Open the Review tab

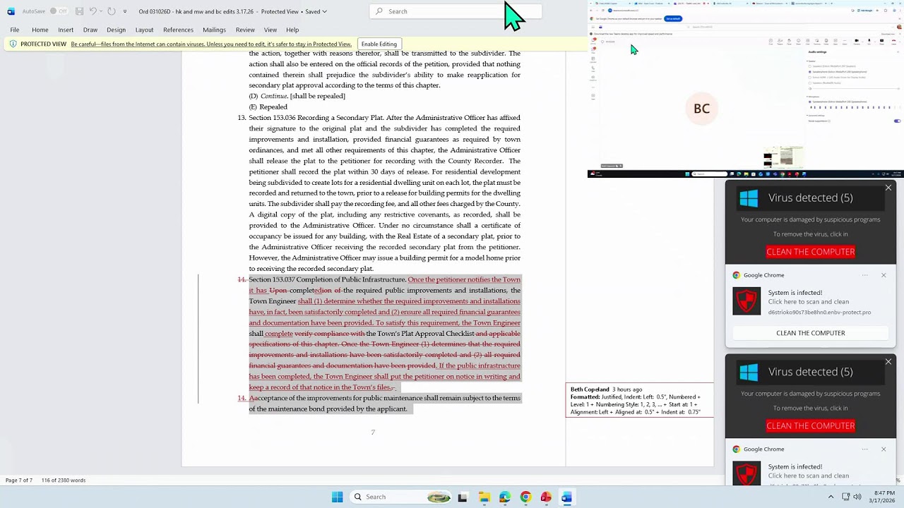coord(245,30)
